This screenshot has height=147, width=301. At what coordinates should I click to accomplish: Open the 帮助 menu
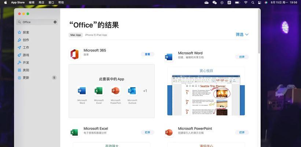coord(61,3)
